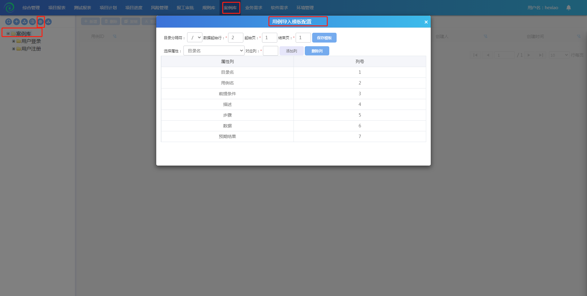Click the 删除列 button
Viewport: 587px width, 296px height.
(317, 51)
